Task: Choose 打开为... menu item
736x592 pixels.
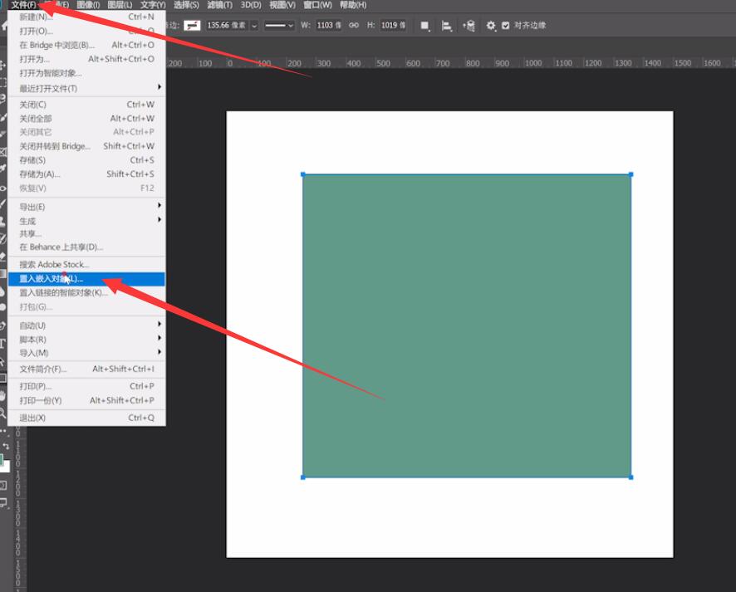Action: [87, 59]
